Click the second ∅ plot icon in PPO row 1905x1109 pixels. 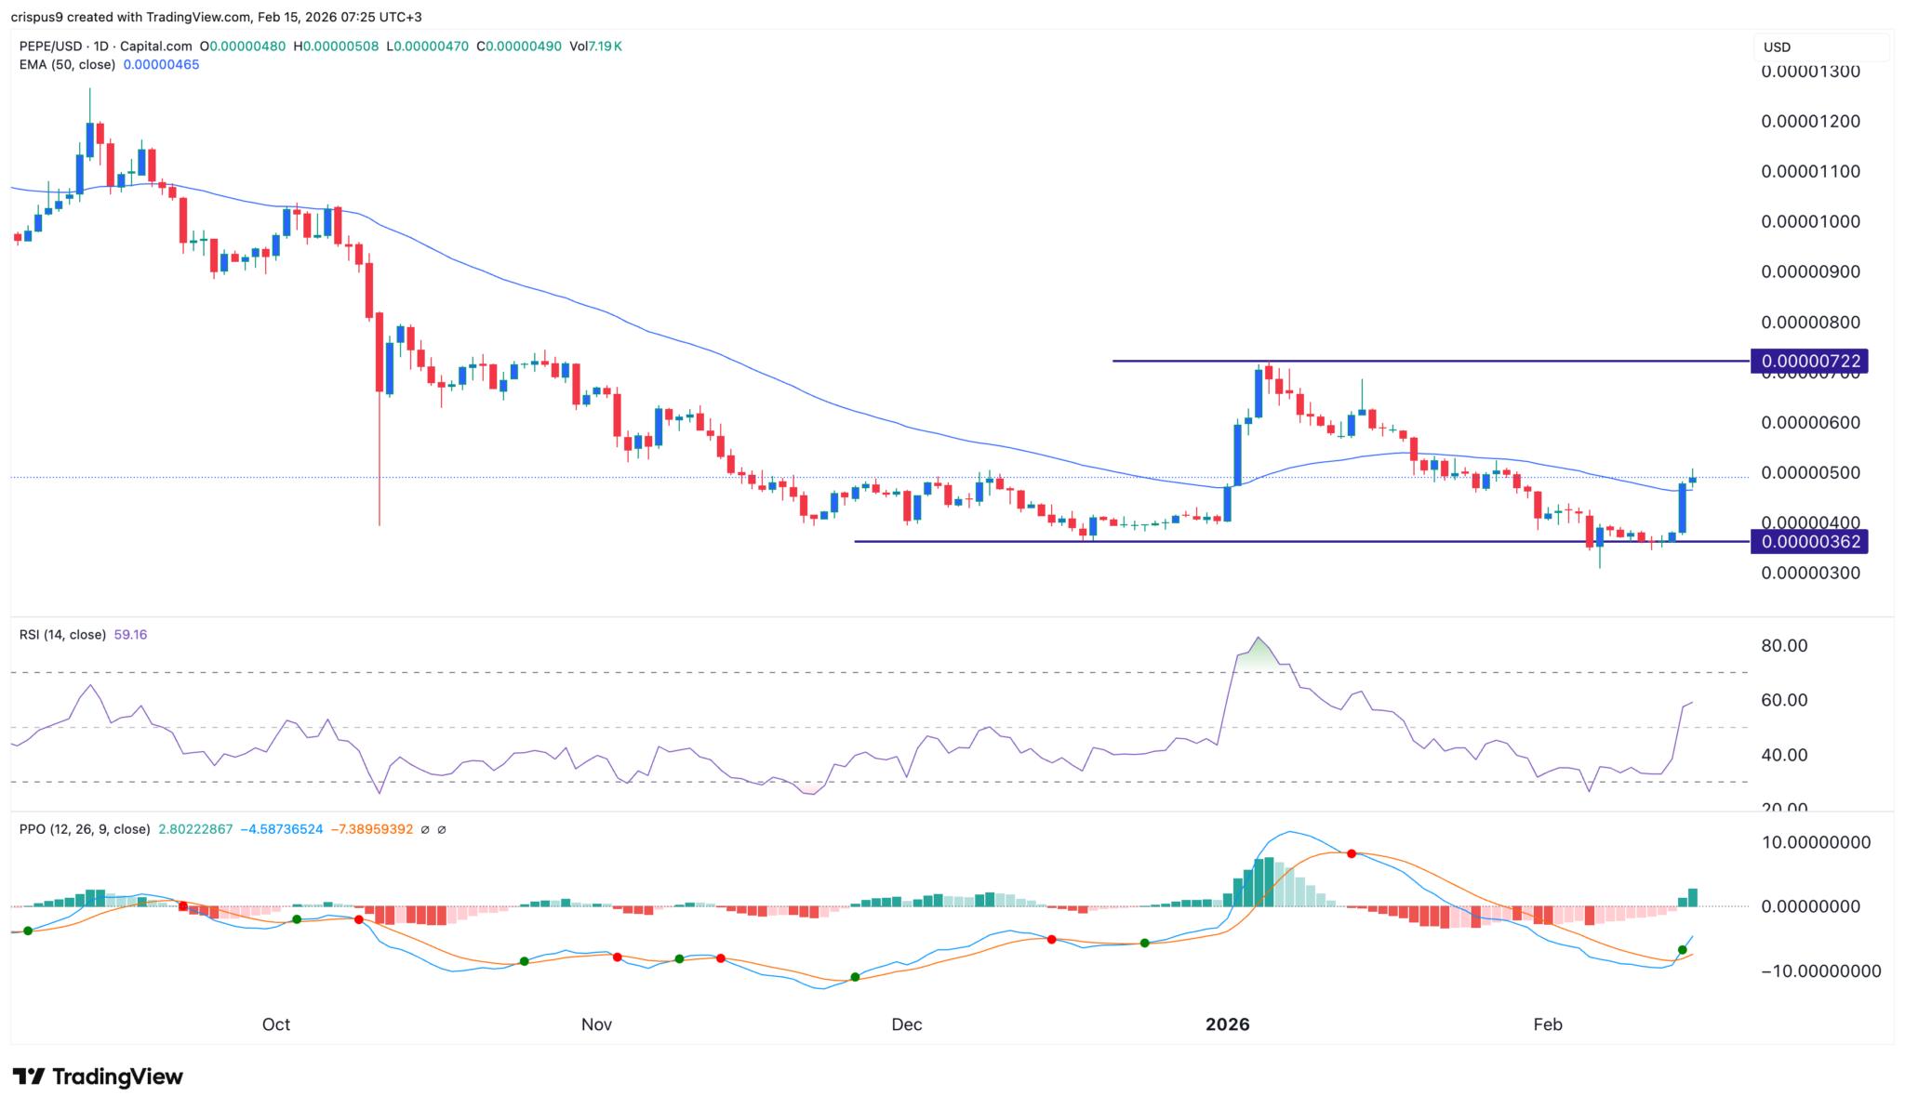click(442, 830)
